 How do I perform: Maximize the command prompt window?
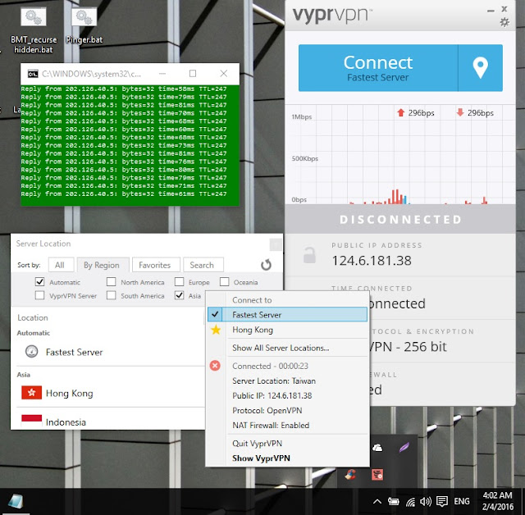point(193,73)
